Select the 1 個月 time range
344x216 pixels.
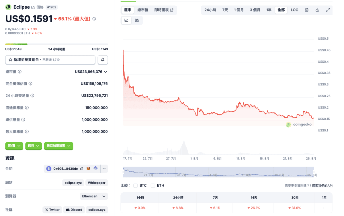click(x=239, y=10)
